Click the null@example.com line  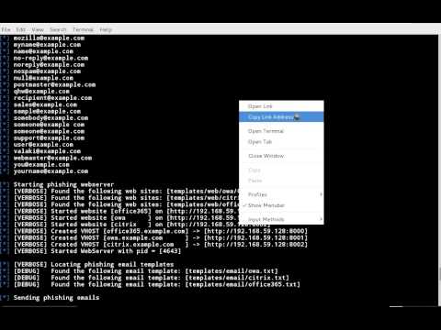click(x=43, y=78)
